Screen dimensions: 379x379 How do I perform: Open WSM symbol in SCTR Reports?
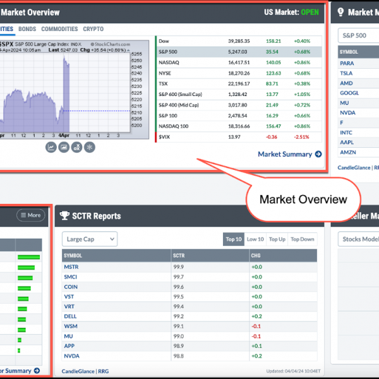tap(71, 327)
